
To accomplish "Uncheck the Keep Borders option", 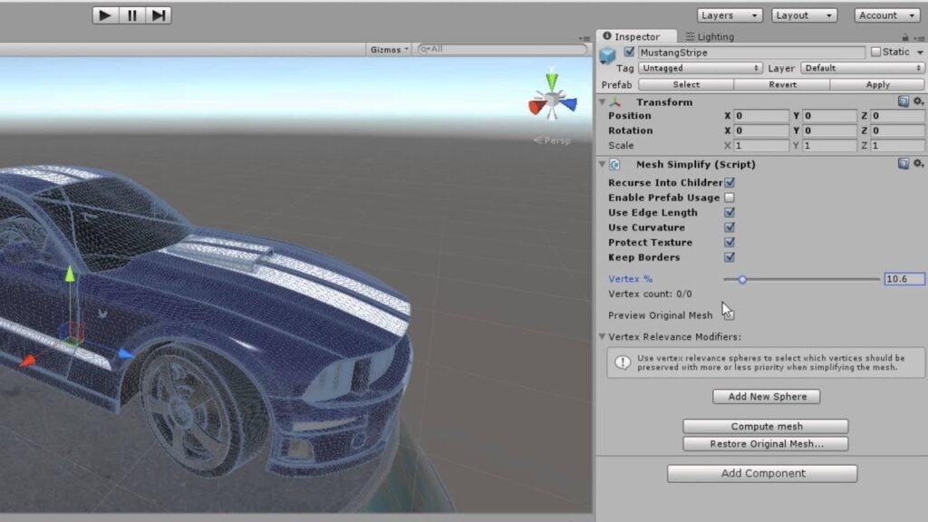I will pos(728,256).
